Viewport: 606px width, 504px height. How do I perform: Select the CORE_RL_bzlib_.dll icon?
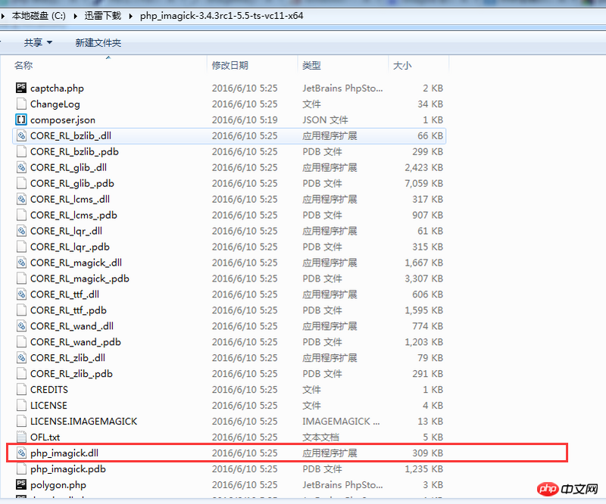pos(21,135)
